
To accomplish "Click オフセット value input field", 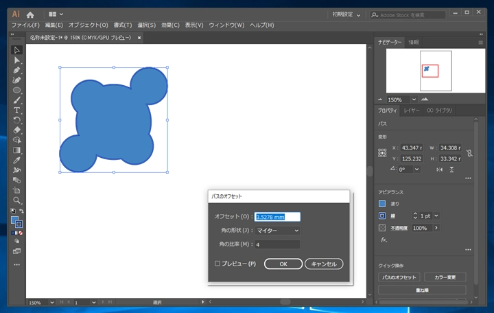I will (277, 217).
